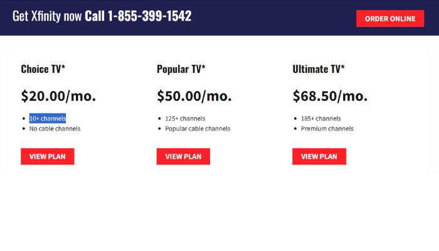
Task: Select the Ultimate TV* heading
Action: 319,69
